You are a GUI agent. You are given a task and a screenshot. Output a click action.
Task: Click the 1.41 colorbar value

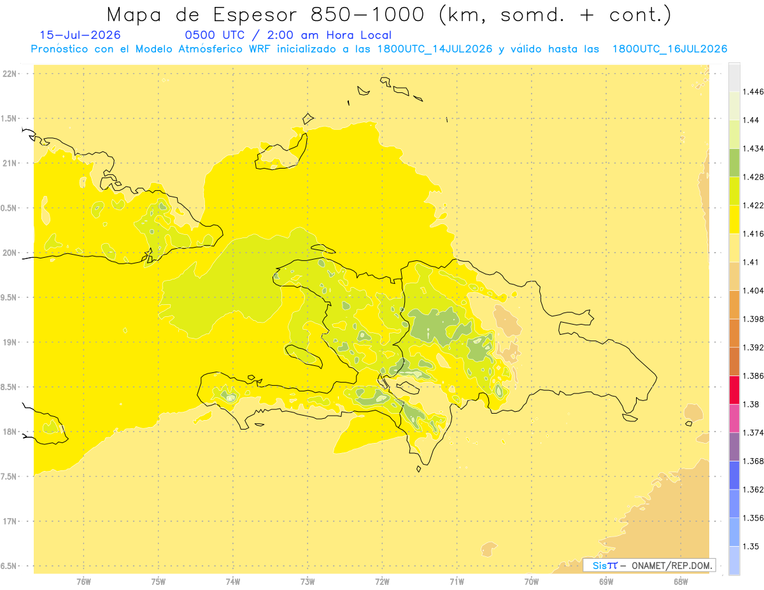[751, 262]
